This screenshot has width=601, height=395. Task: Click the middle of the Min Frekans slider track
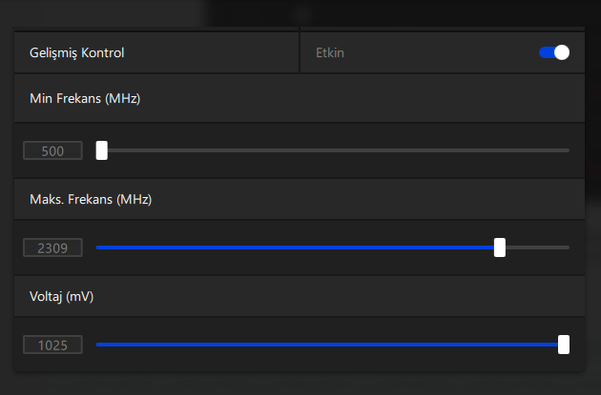point(333,150)
